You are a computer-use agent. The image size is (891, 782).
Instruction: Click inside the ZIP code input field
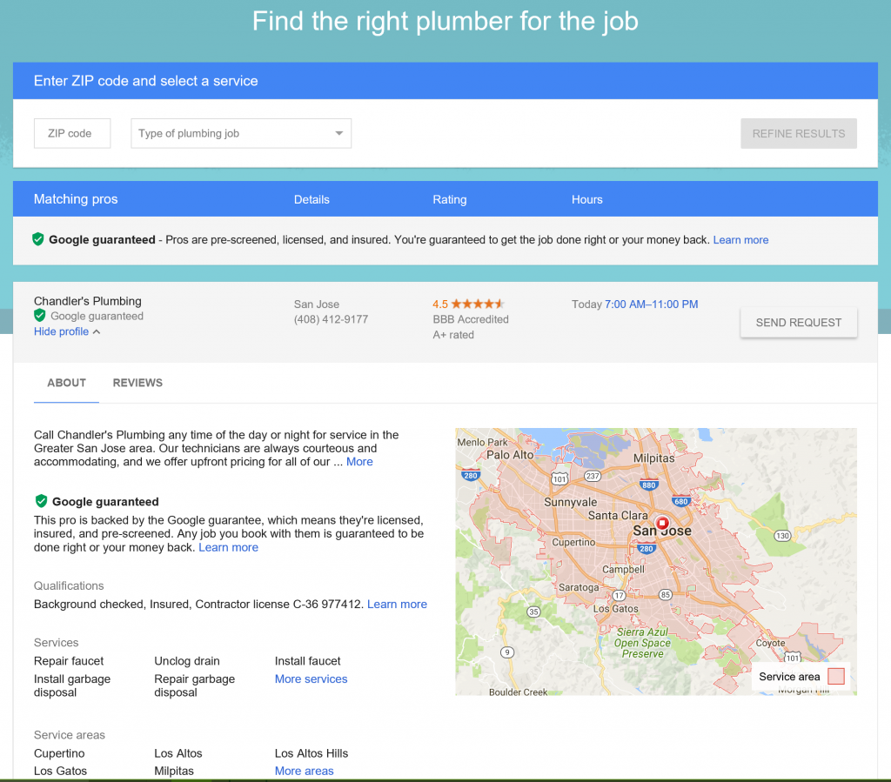click(71, 133)
